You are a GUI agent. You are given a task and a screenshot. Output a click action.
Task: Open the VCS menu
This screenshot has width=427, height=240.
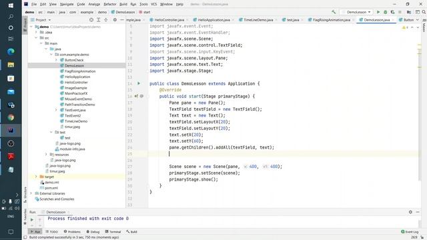pos(154,4)
